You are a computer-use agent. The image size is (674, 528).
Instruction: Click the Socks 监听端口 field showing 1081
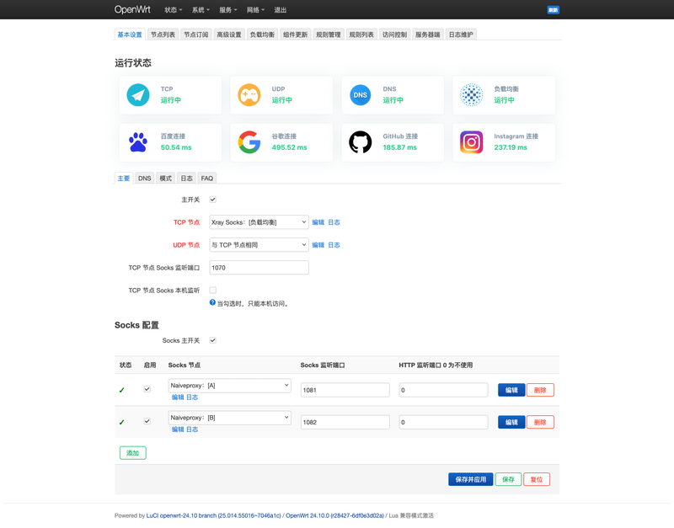tap(345, 390)
